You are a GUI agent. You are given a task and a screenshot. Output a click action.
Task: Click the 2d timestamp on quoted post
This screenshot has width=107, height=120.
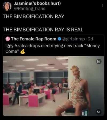[90, 39]
